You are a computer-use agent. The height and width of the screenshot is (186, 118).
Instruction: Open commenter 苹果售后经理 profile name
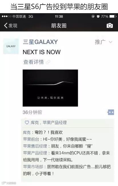(35, 146)
